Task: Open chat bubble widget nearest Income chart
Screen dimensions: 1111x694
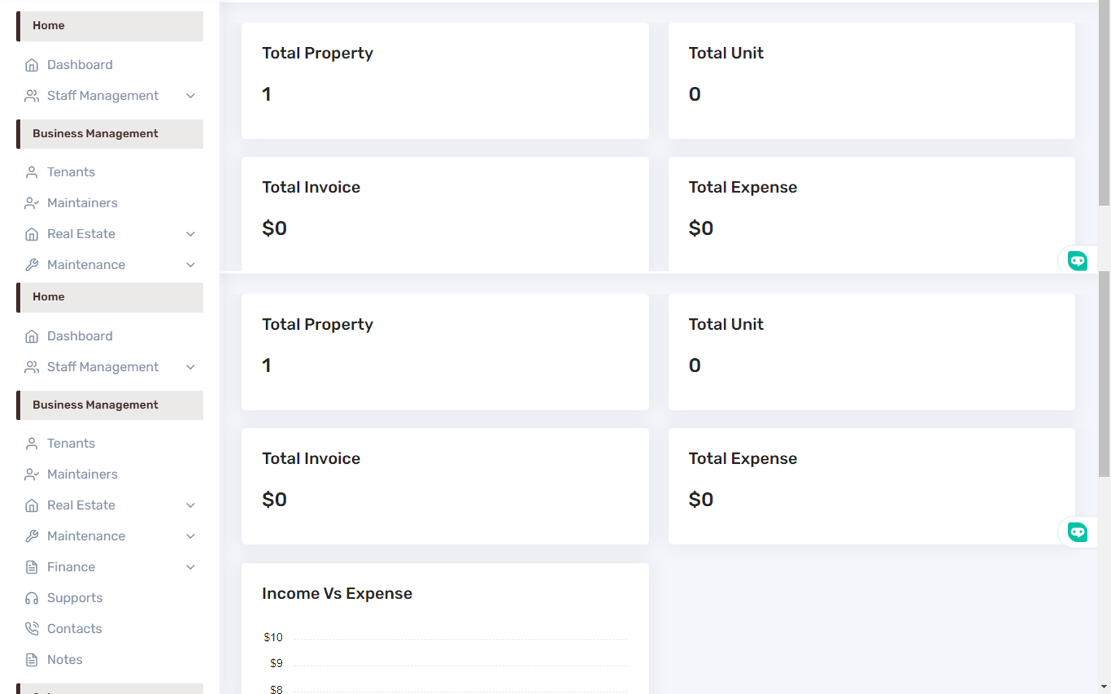Action: pyautogui.click(x=1077, y=532)
